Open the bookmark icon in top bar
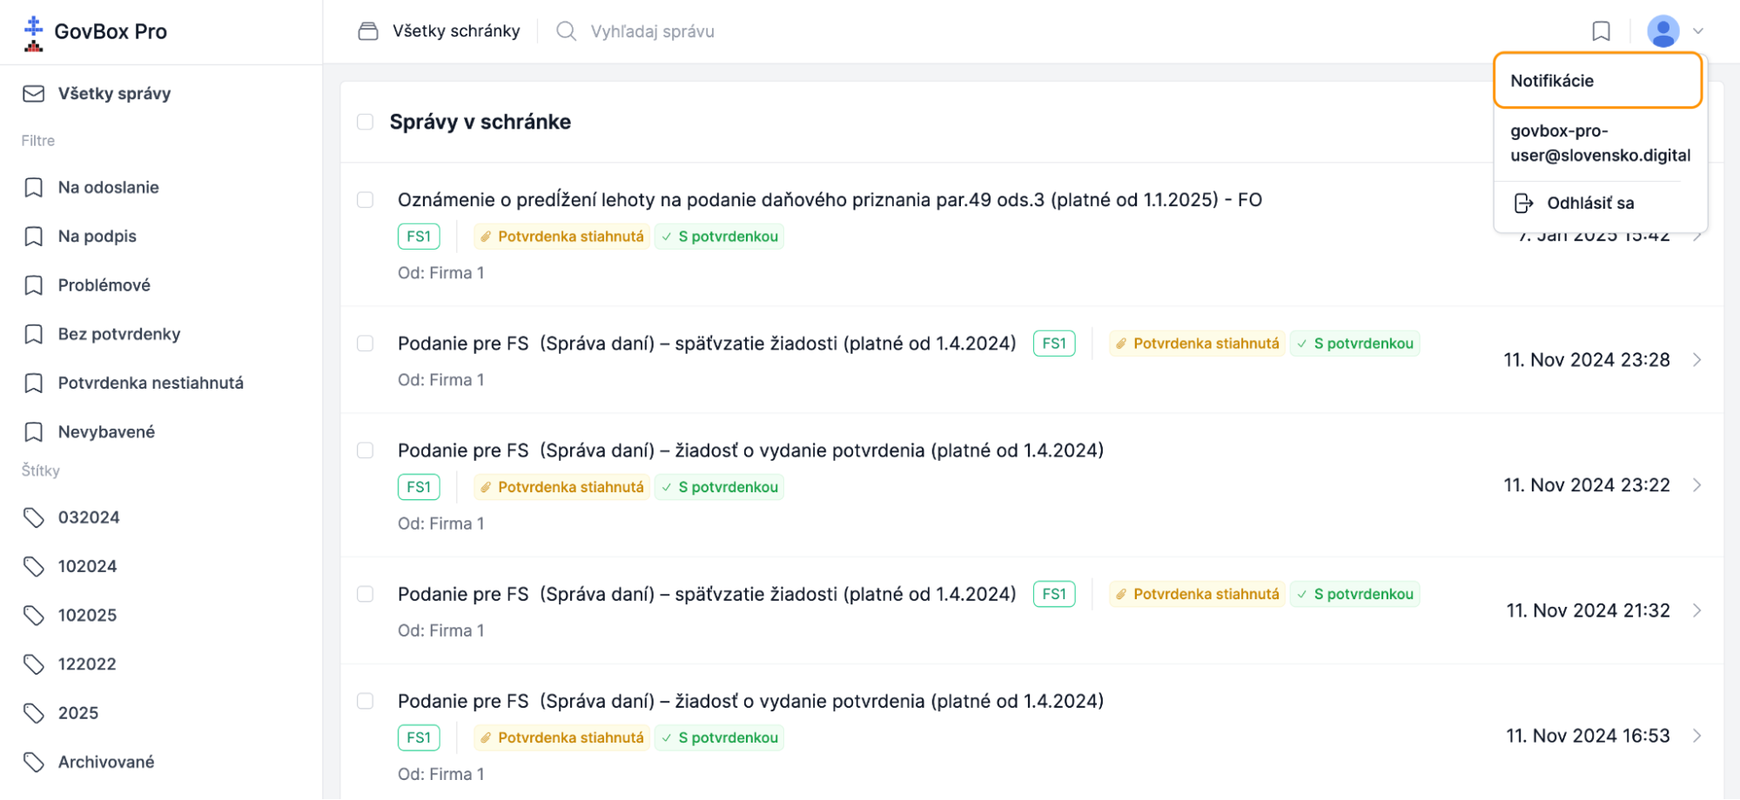This screenshot has height=800, width=1740. click(1601, 31)
